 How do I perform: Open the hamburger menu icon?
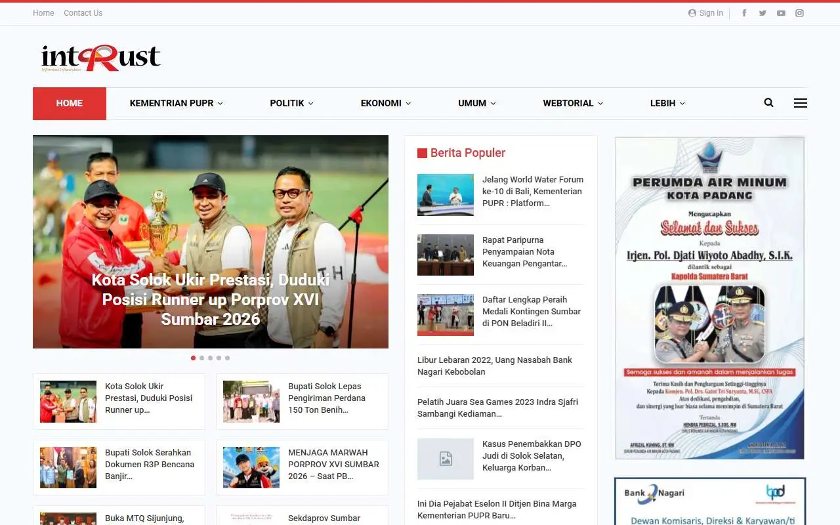(801, 103)
